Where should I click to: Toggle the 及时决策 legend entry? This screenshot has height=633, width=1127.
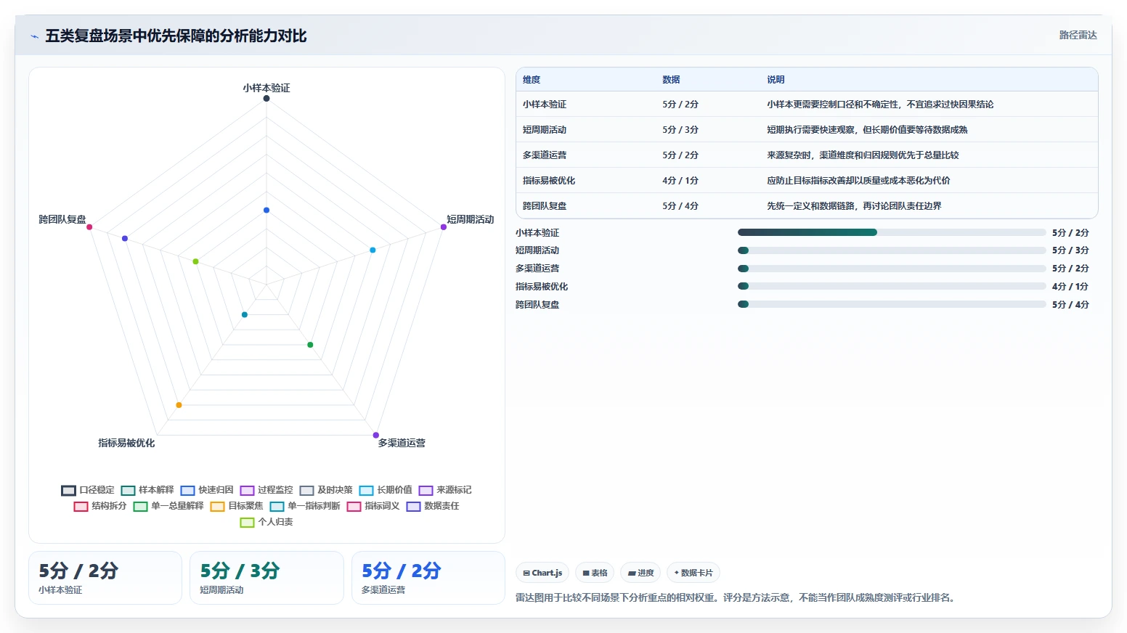[326, 490]
